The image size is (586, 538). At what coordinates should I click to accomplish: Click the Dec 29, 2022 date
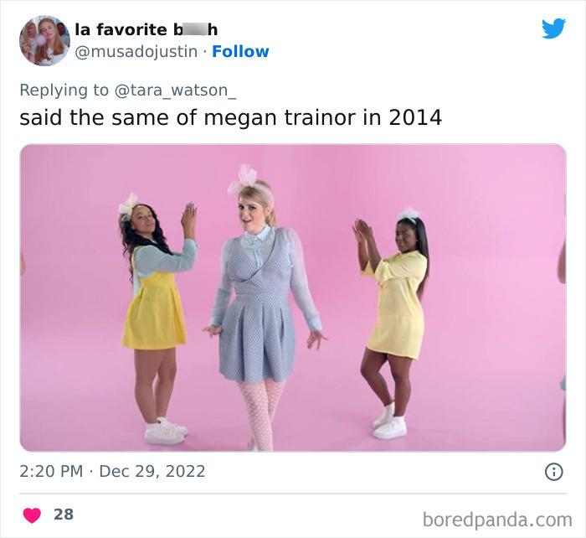point(152,472)
